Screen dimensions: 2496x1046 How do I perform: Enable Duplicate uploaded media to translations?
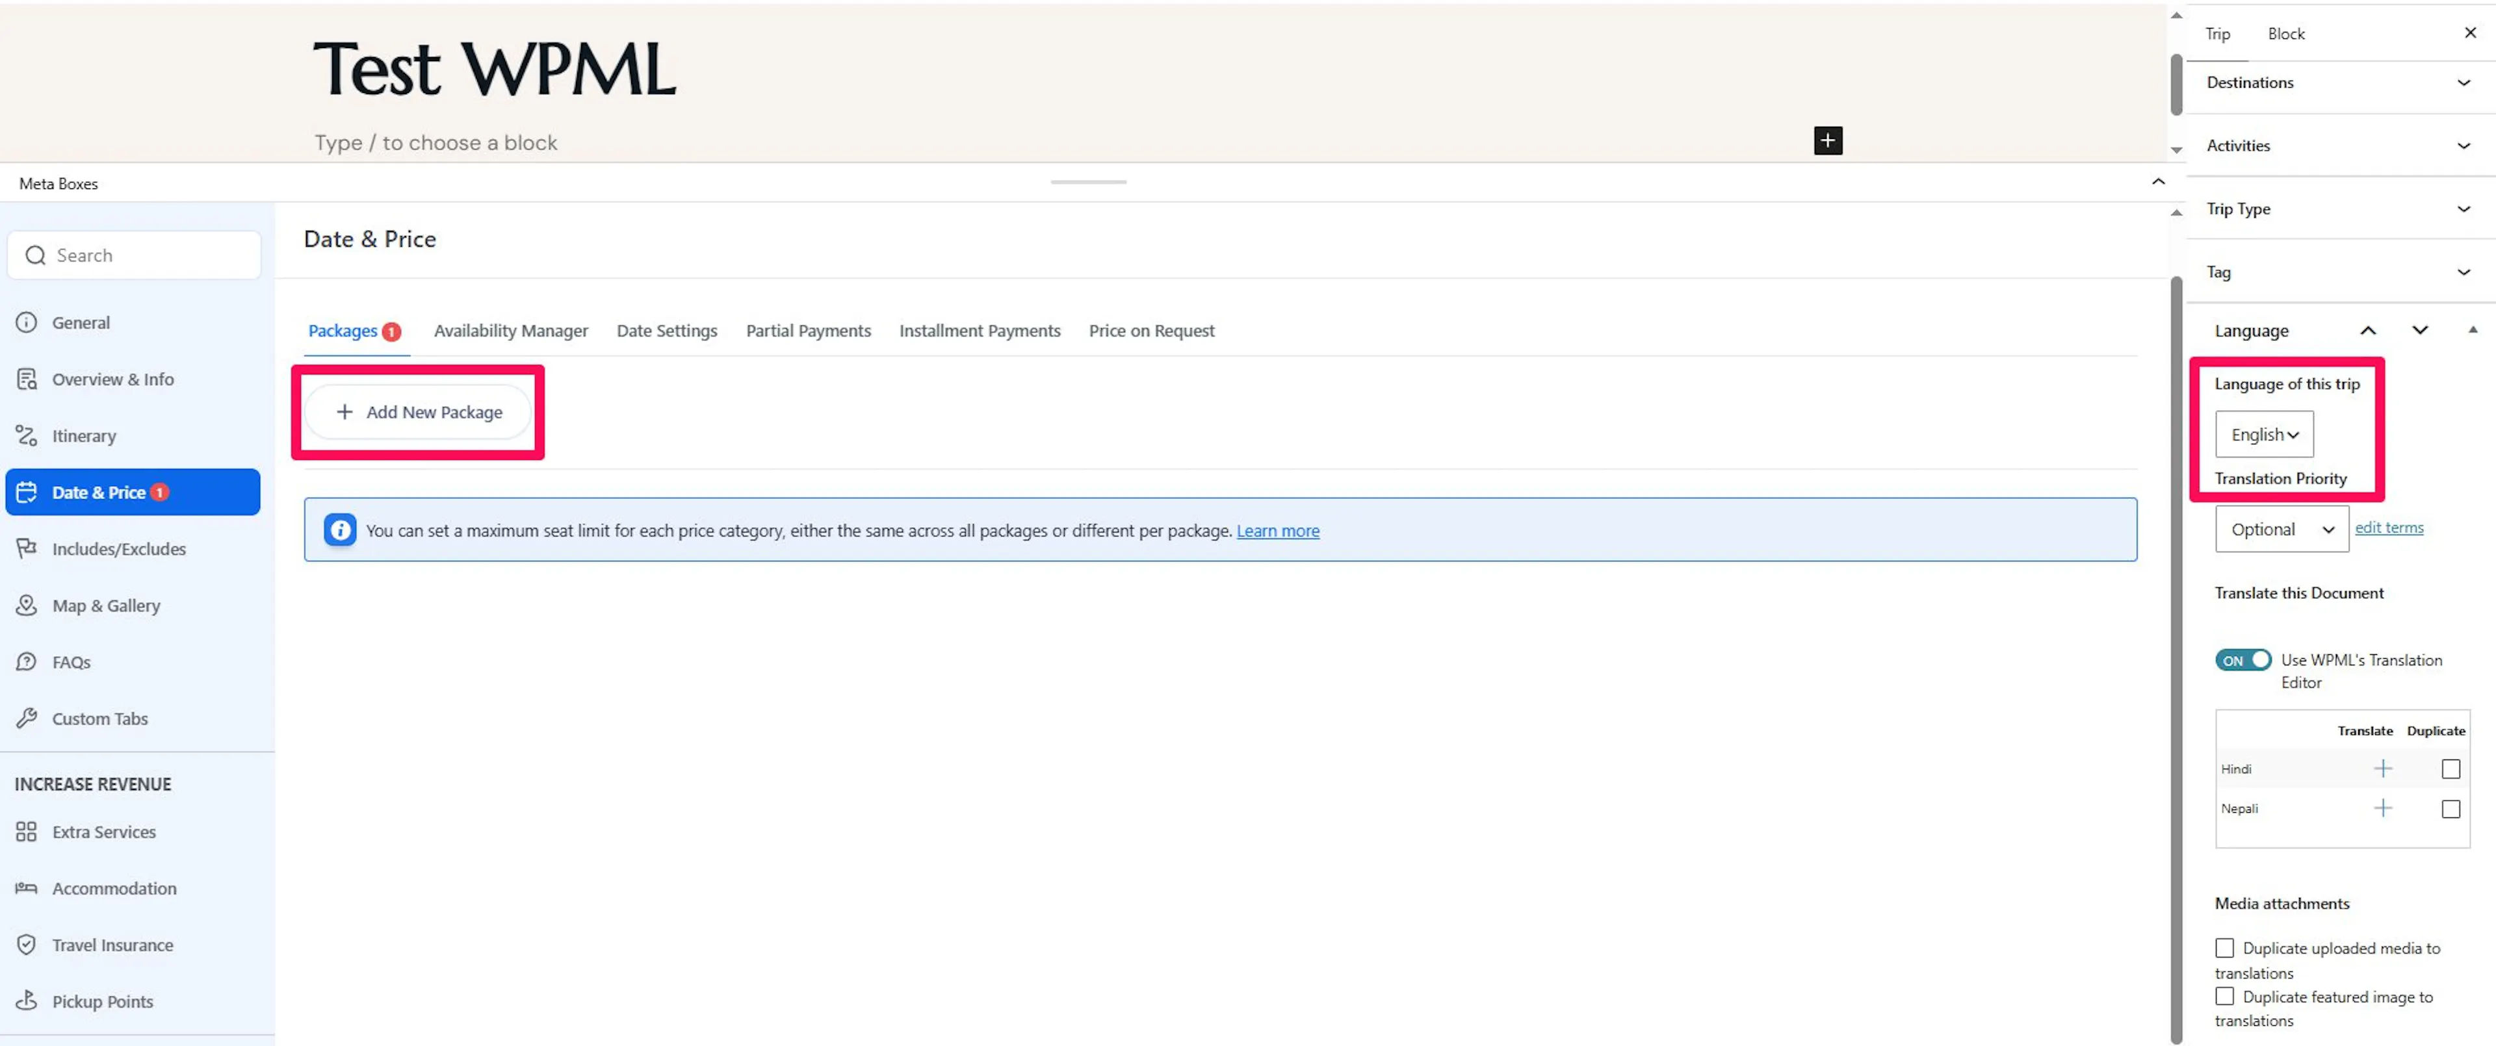pos(2225,947)
